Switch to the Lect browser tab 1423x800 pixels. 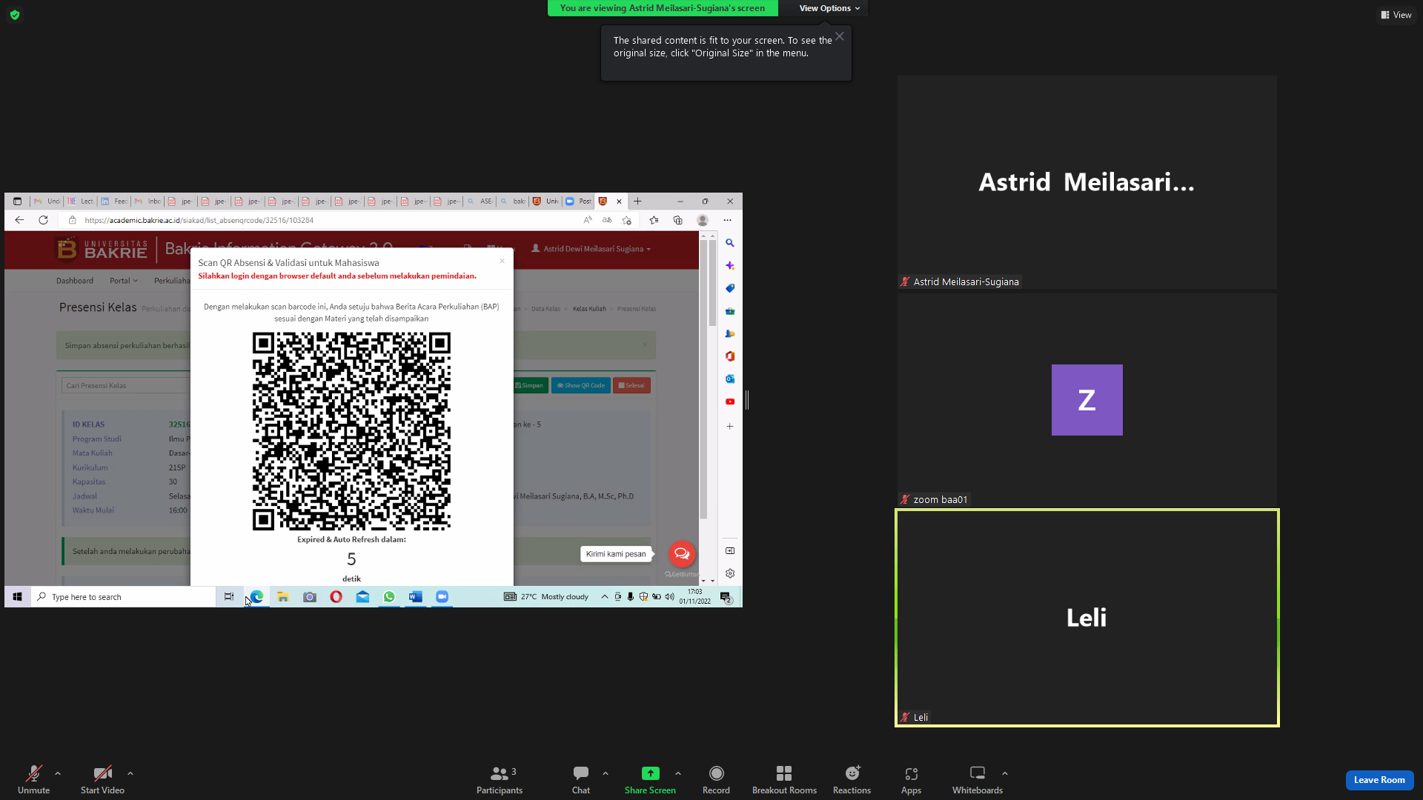pyautogui.click(x=81, y=201)
